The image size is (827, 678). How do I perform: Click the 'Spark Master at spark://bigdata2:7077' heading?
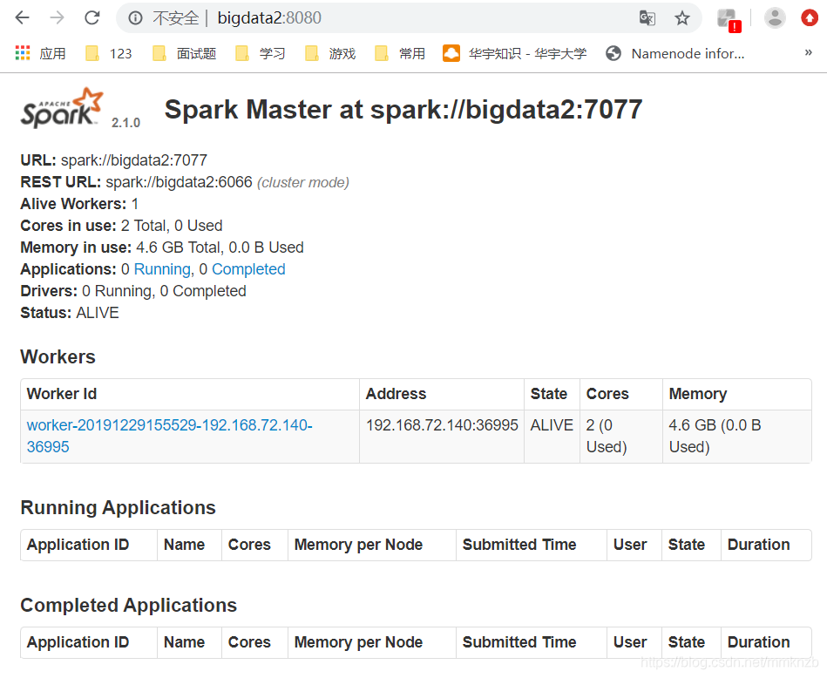click(403, 110)
